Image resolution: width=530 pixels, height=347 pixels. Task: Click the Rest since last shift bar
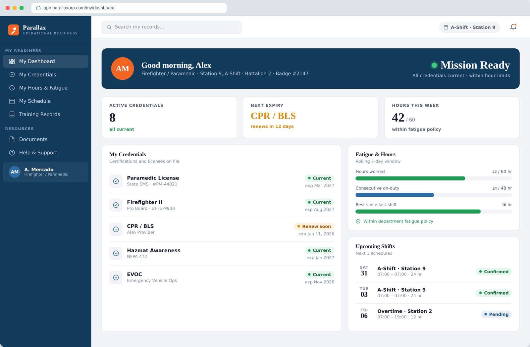point(434,212)
